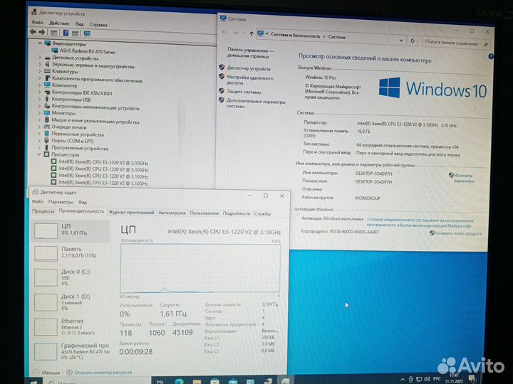Expand the Дисковые устройства node
The image size is (513, 384).
39,58
